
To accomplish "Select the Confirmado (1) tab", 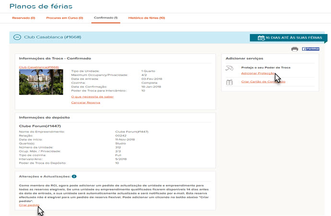I will [106, 18].
